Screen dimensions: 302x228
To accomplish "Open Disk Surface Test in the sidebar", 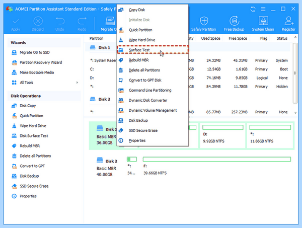I will tap(34, 136).
